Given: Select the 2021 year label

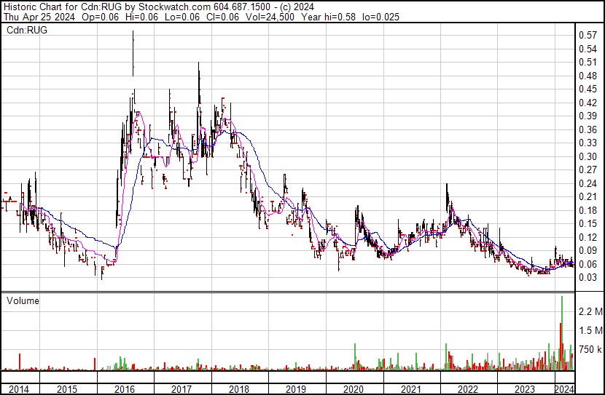Looking at the screenshot, I should click(411, 389).
